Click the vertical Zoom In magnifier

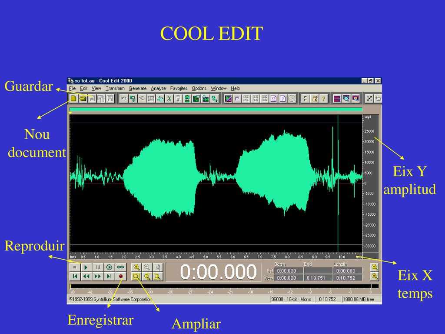pos(375,276)
